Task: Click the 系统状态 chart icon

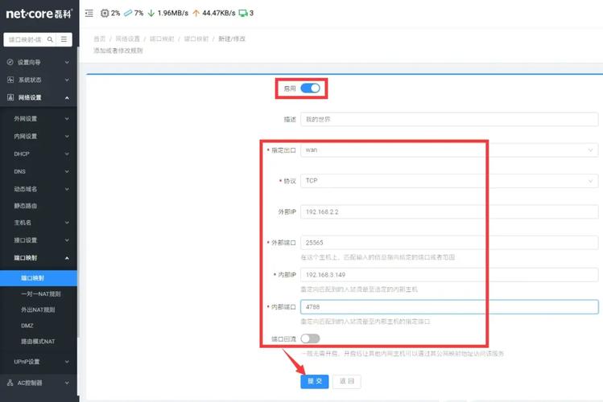Action: [10, 80]
